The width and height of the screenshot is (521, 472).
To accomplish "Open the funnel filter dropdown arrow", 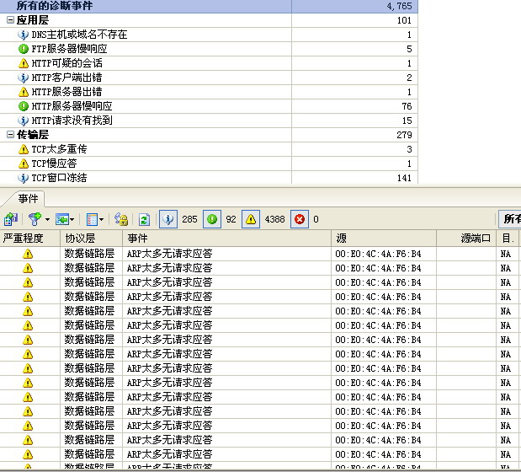I will (47, 219).
